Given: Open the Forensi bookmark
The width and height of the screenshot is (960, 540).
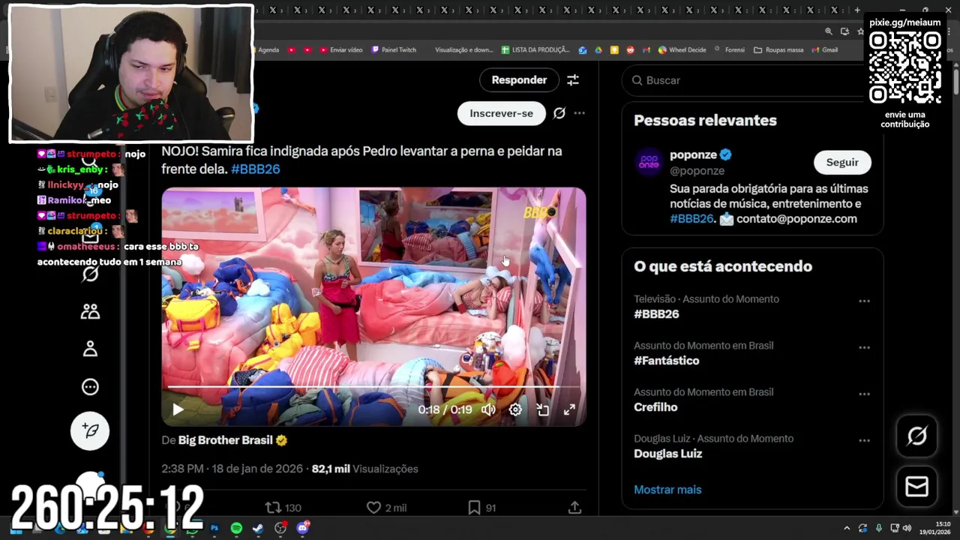Looking at the screenshot, I should pos(729,50).
